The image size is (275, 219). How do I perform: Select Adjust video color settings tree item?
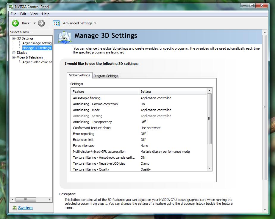[x=37, y=62]
